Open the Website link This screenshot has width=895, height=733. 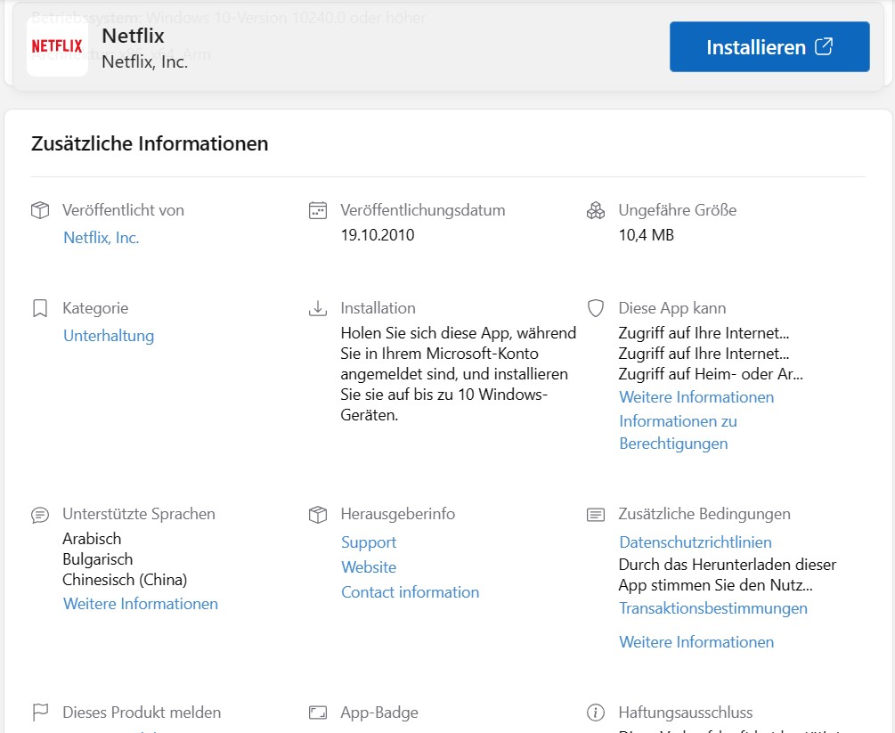point(369,567)
